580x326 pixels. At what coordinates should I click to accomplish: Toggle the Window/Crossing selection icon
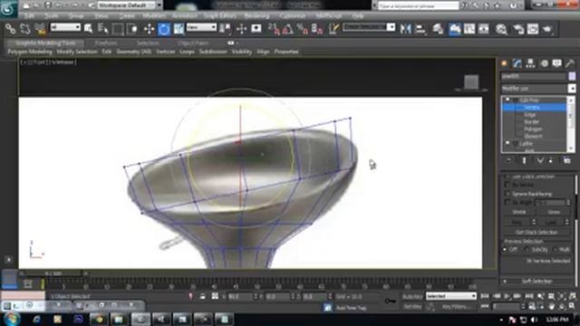coord(132,29)
